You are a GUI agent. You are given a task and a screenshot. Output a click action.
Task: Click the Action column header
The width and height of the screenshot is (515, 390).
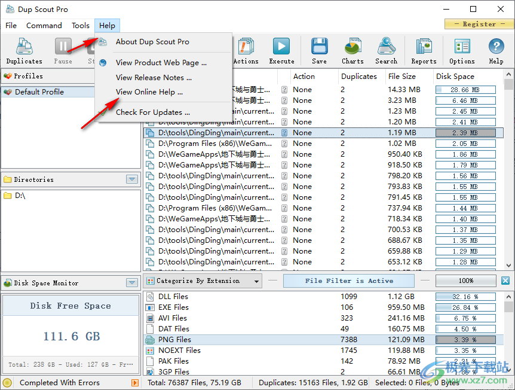pos(314,77)
